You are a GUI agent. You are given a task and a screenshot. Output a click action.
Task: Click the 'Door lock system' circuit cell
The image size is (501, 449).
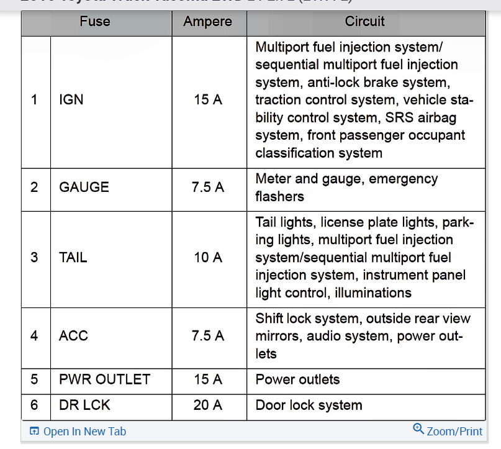pyautogui.click(x=309, y=406)
